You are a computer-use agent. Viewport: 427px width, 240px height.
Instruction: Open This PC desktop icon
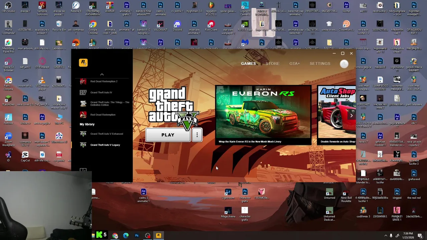click(x=59, y=119)
